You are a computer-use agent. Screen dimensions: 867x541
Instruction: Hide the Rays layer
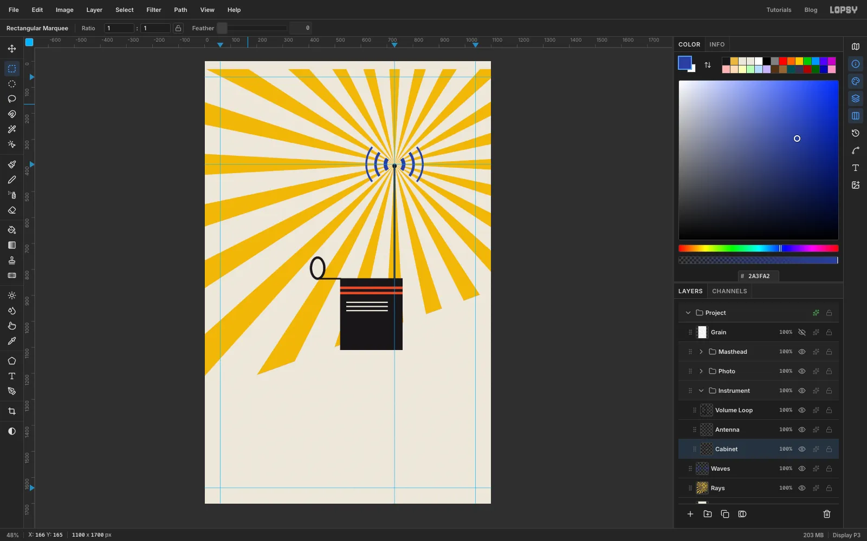[x=802, y=488]
